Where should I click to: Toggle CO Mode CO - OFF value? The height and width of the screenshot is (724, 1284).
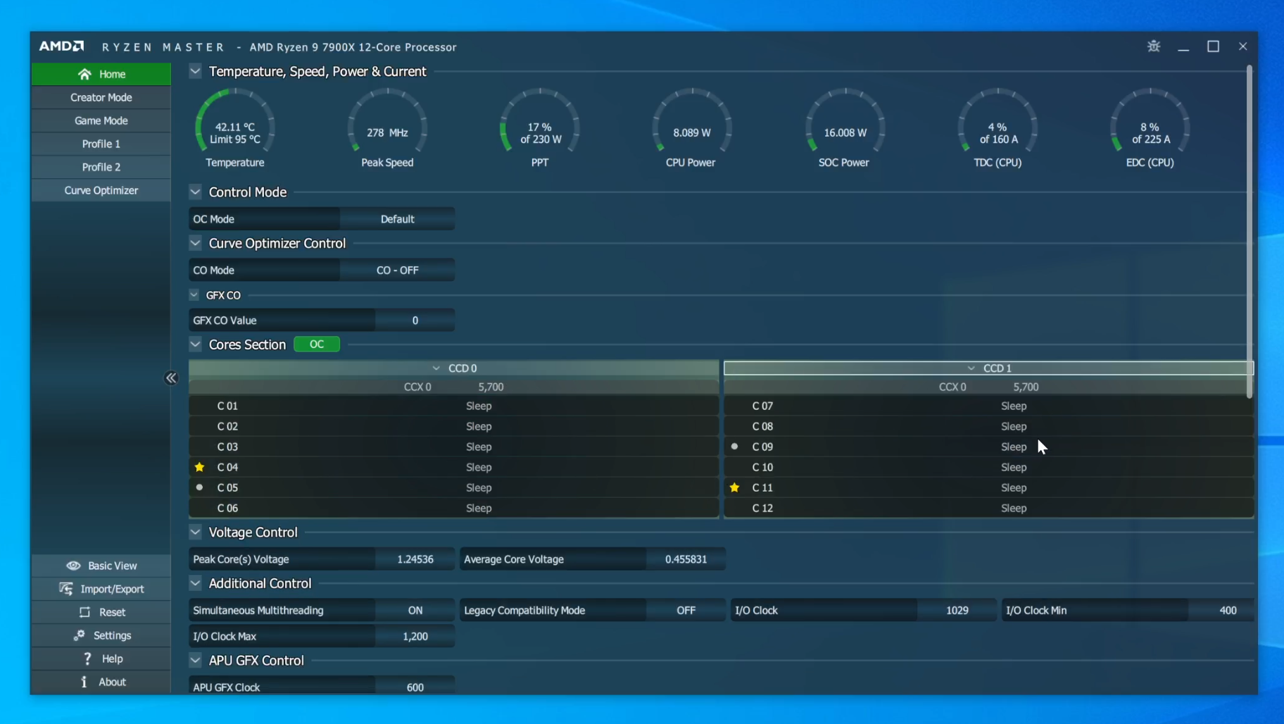click(x=397, y=270)
